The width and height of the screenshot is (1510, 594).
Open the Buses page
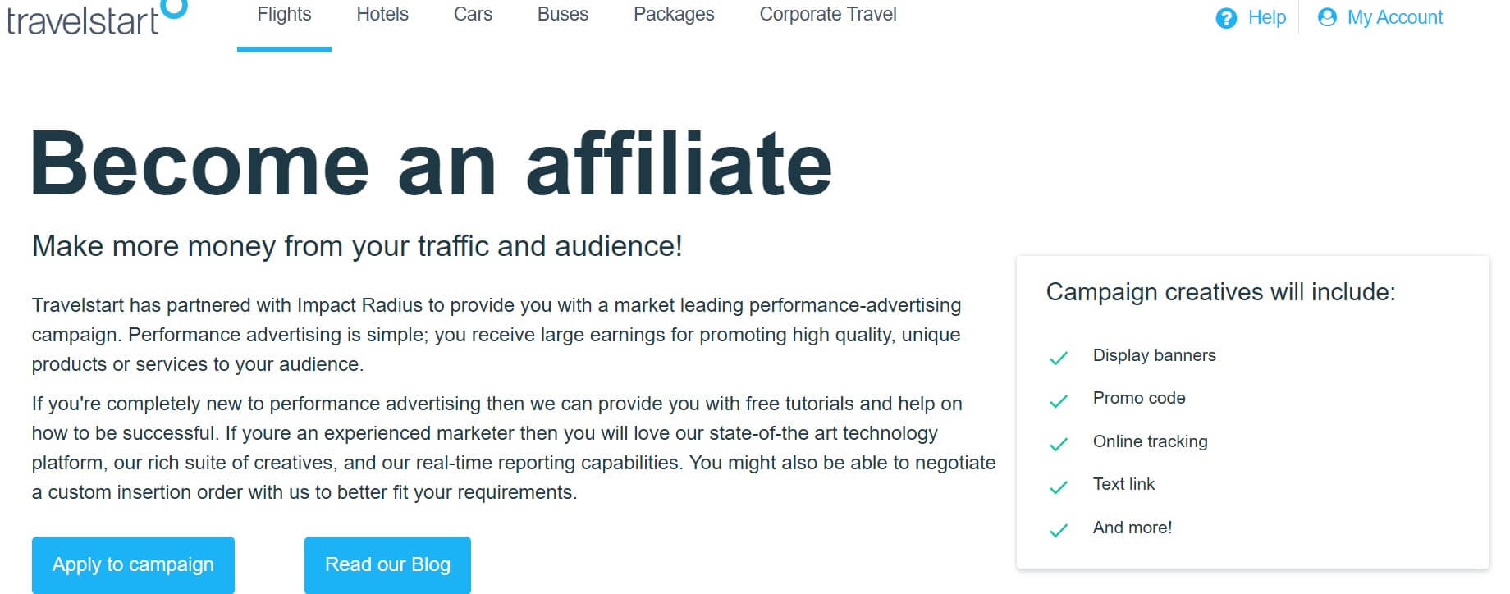[563, 15]
